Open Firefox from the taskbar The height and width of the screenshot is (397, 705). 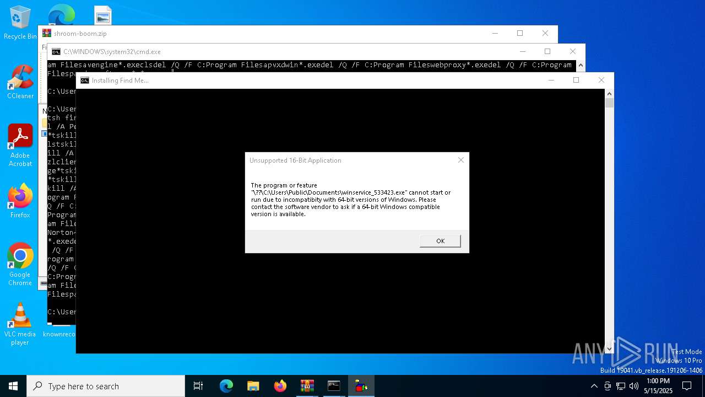(280, 386)
